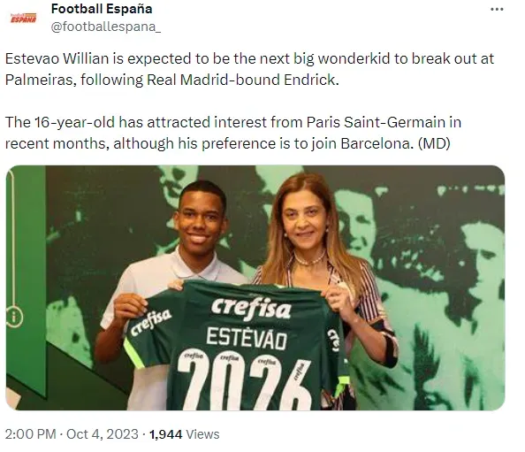
Task: Click the crefisa logo on jersey sleeve
Action: [150, 322]
